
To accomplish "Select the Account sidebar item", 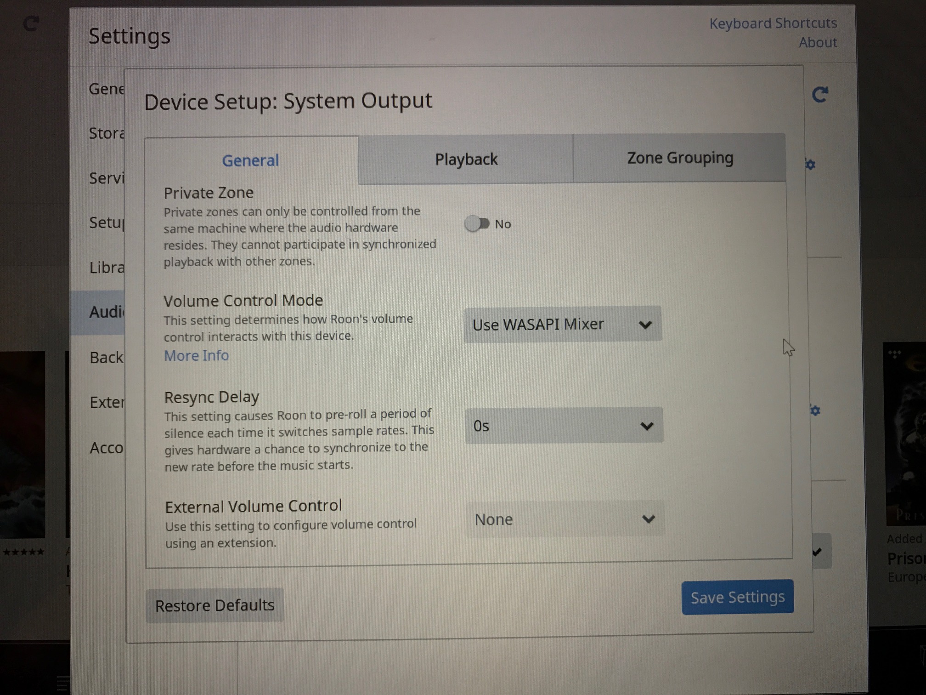I will pyautogui.click(x=107, y=447).
